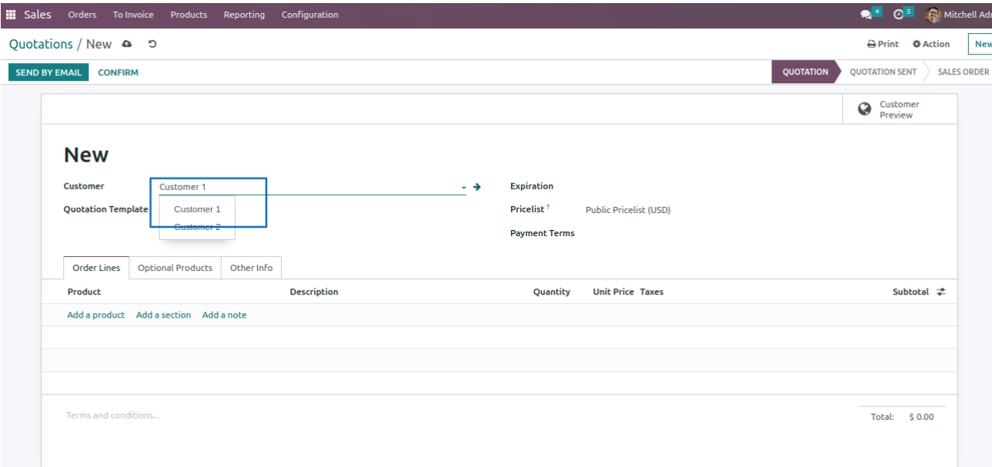The image size is (992, 467).
Task: Click the discard changes undo icon
Action: point(152,45)
